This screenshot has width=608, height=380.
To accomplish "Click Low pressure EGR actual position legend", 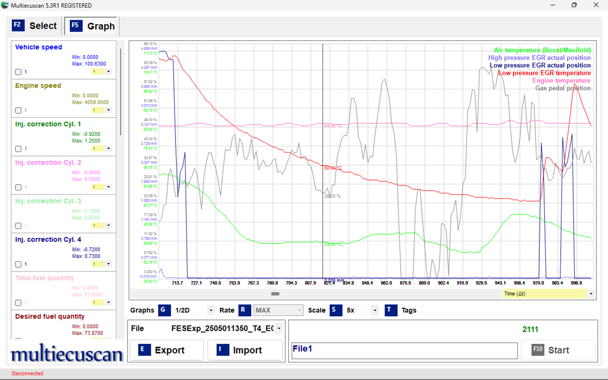I will [540, 65].
